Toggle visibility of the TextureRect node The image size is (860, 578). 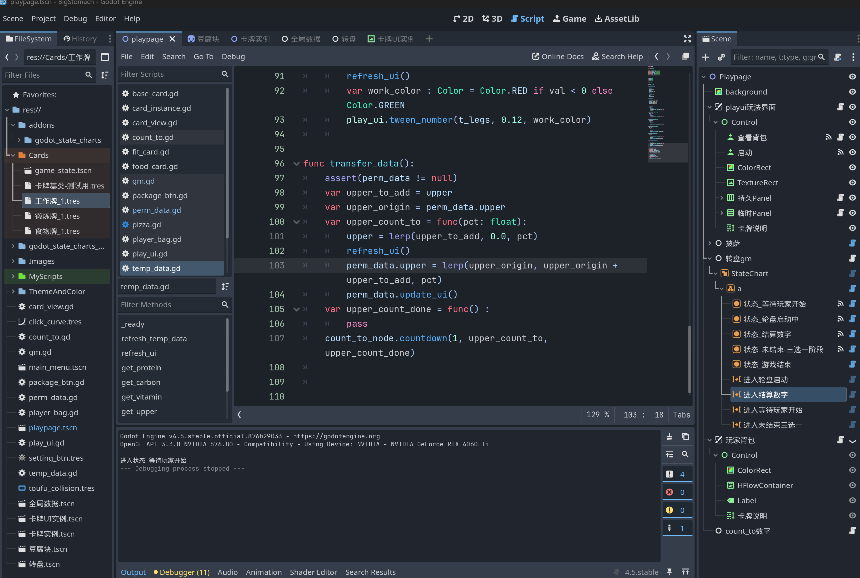click(x=852, y=182)
